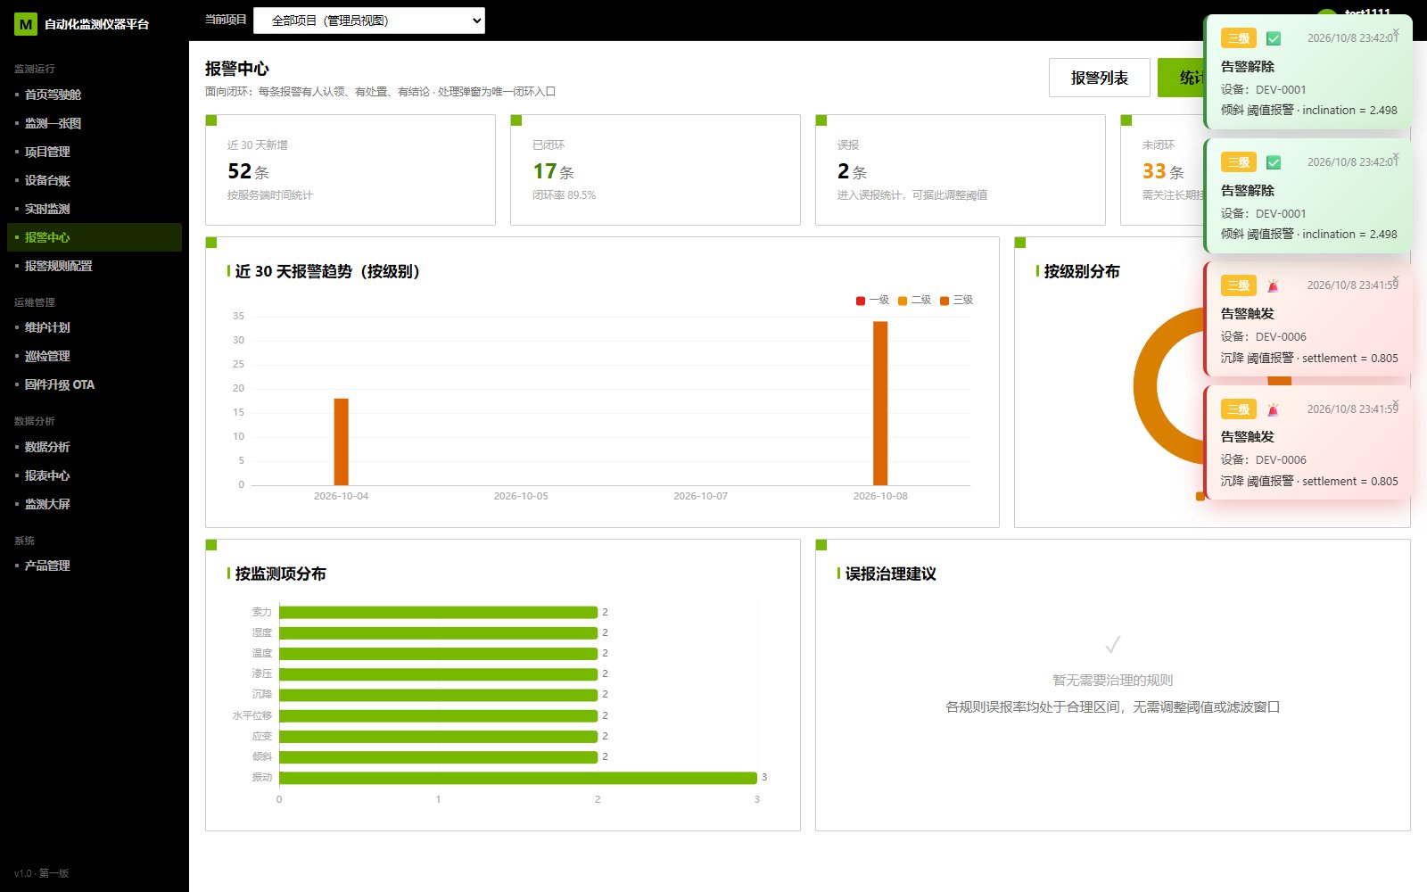This screenshot has width=1427, height=892.
Task: Toggle 二级 legend swatch in trend chart
Action: tap(903, 301)
